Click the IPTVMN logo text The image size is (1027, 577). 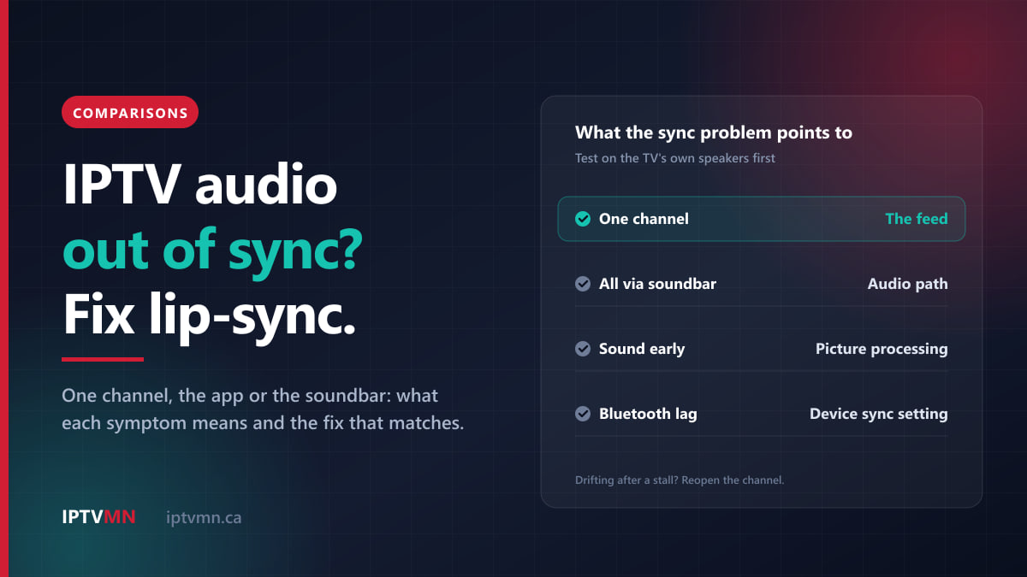99,517
